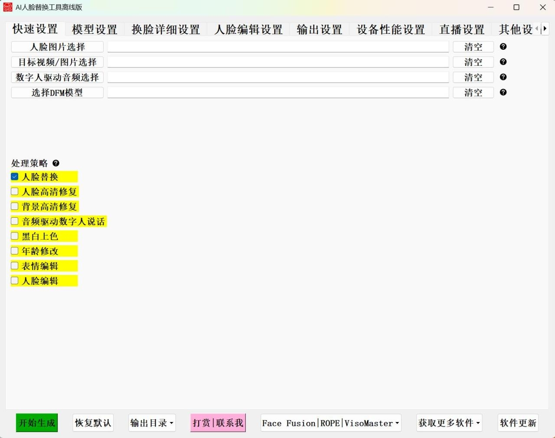
Task: Open the 输出目录 dropdown
Action: 152,423
